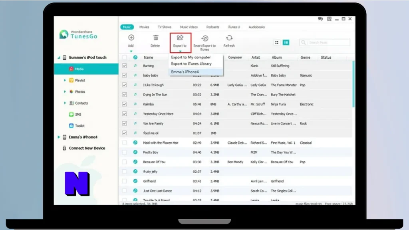Check the Pretty Boy checkbox

(x=125, y=152)
